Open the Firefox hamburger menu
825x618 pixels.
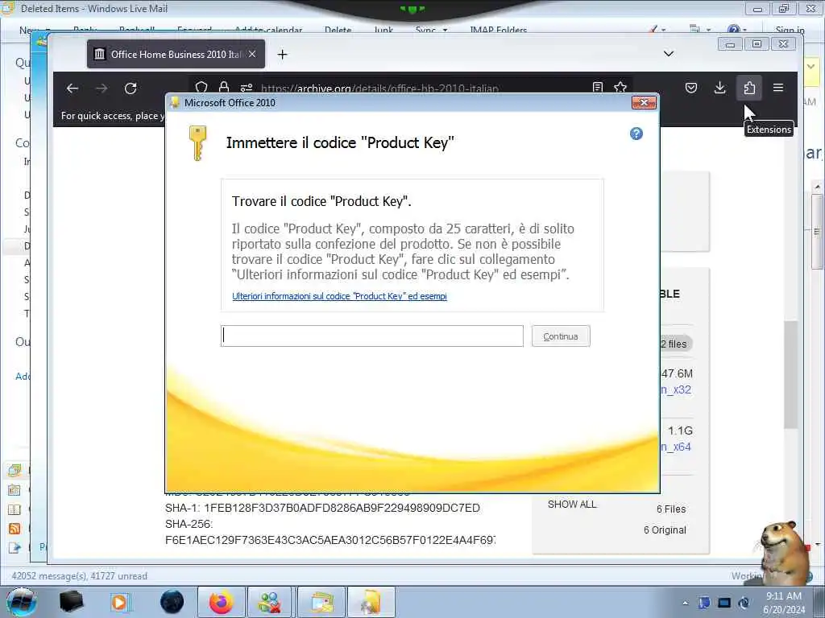pos(778,88)
